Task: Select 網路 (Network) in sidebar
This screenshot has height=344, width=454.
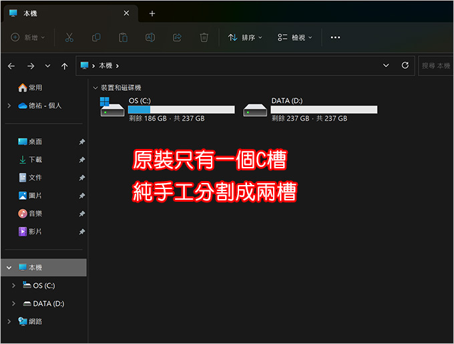Action: [x=30, y=321]
